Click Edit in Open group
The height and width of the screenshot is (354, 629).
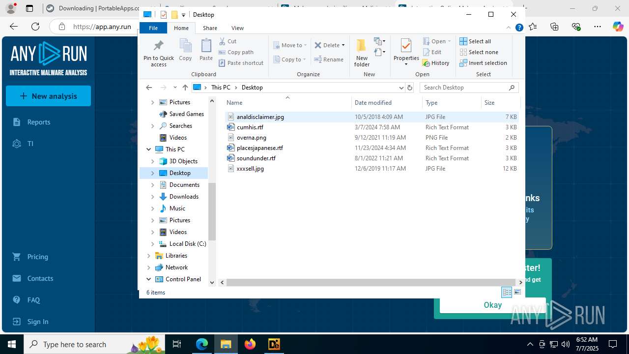pos(431,52)
